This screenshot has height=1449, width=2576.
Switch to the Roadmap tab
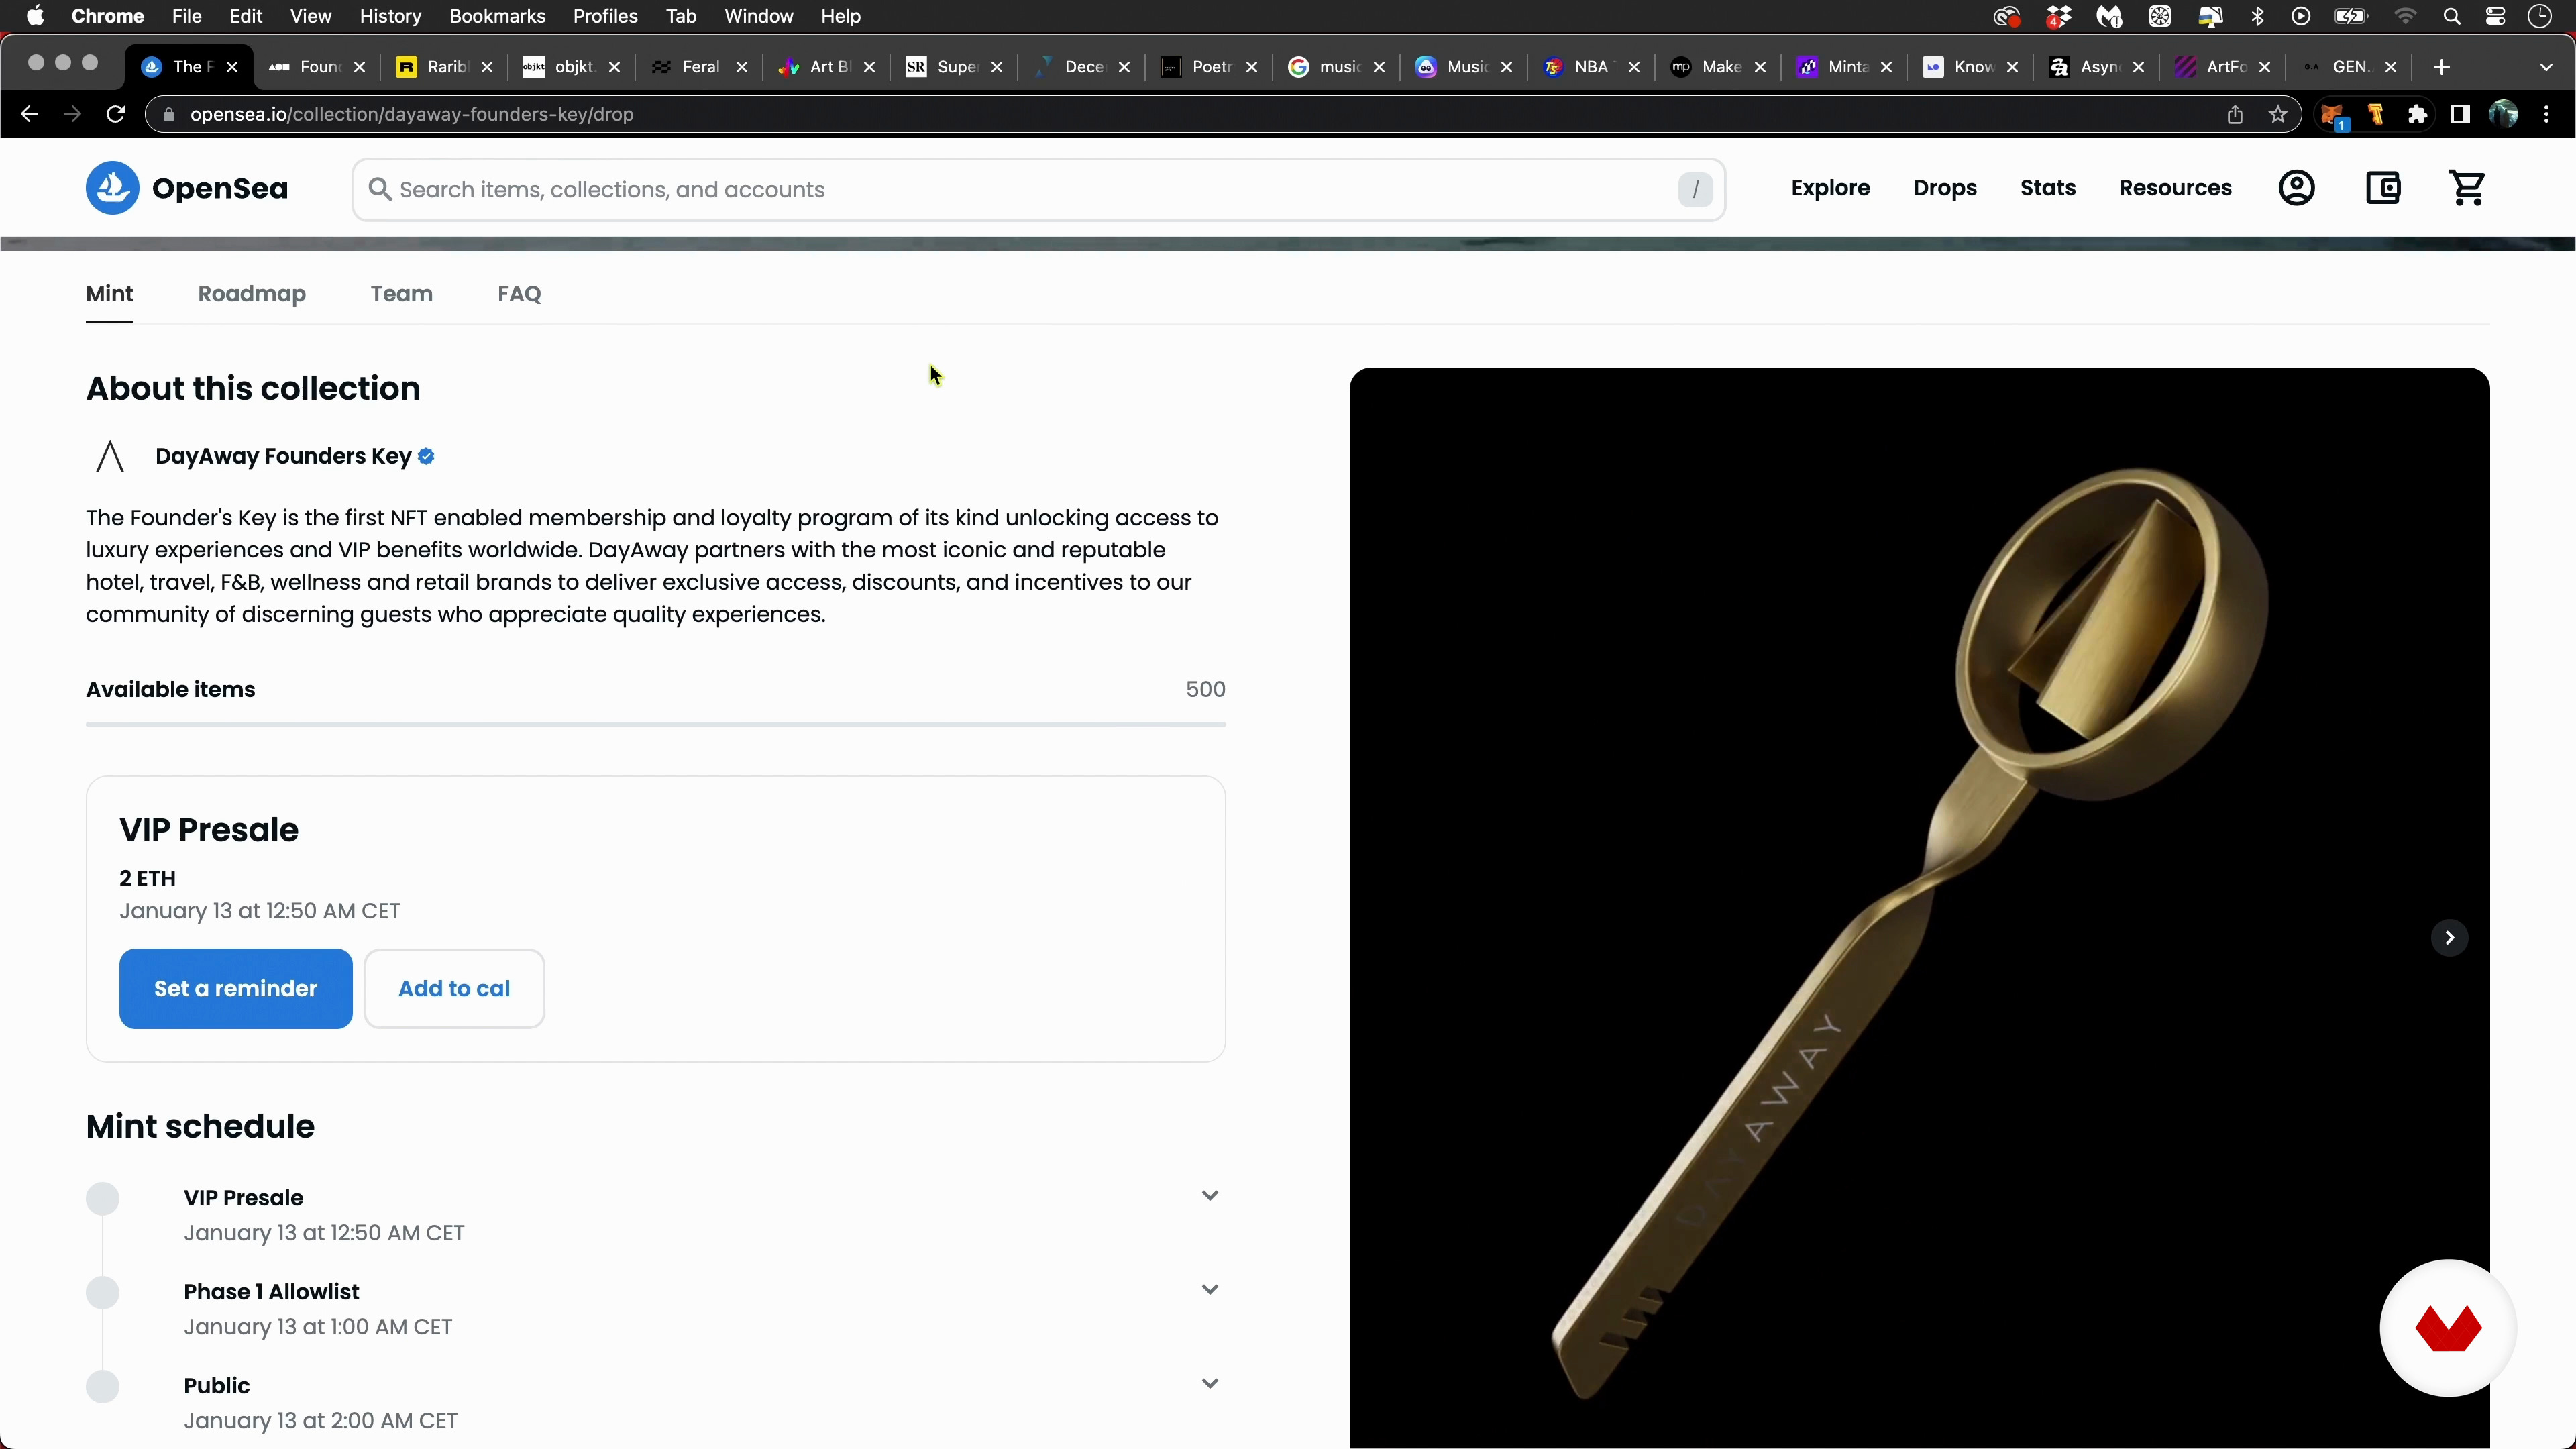click(x=252, y=294)
